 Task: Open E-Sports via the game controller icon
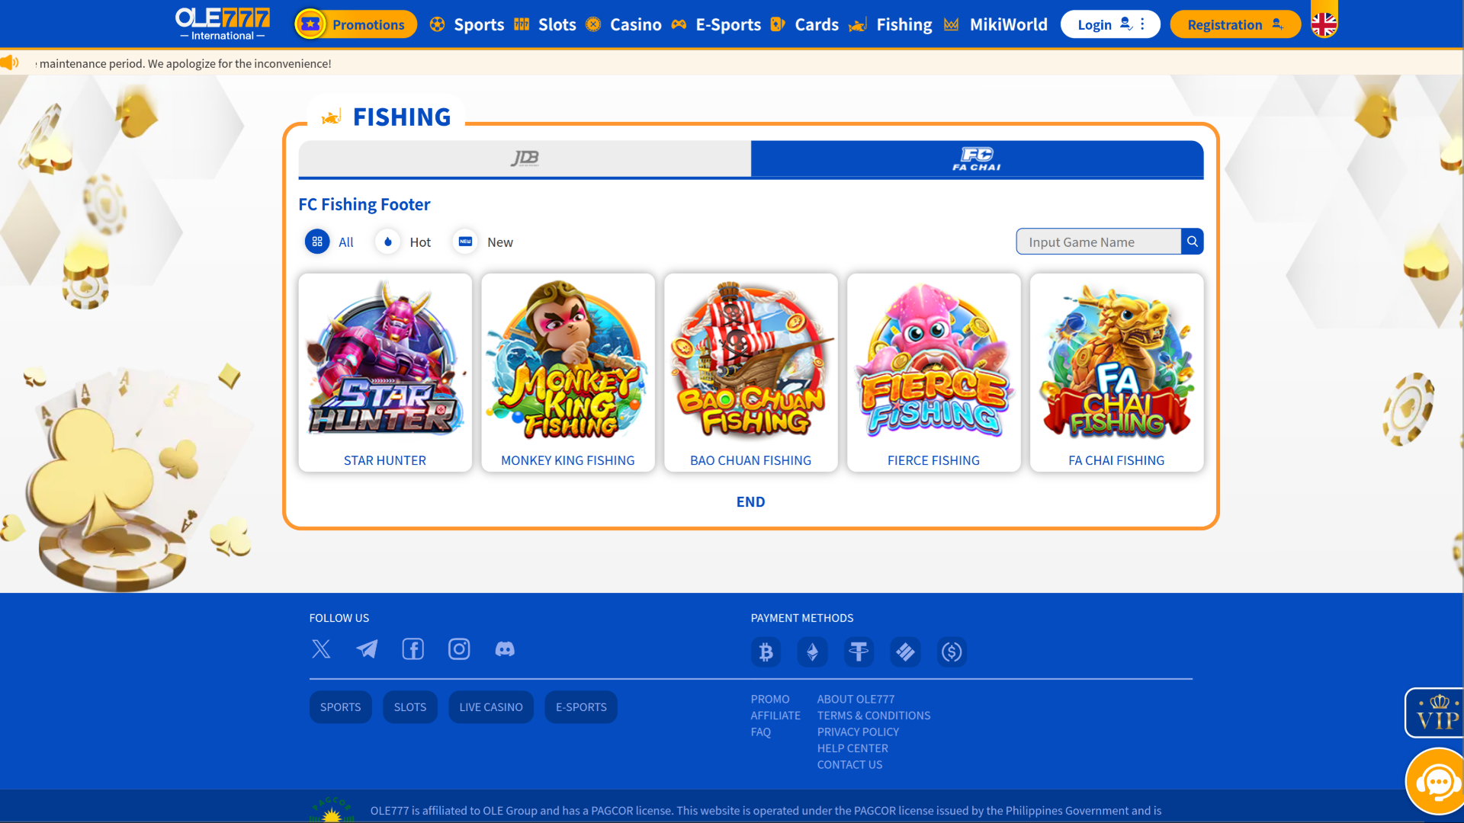679,24
